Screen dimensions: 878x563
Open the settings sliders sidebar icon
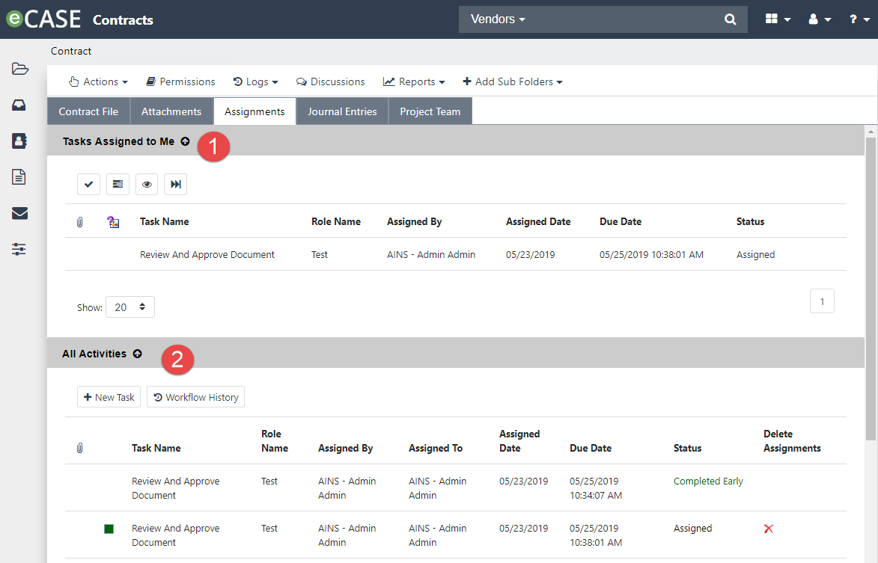pyautogui.click(x=19, y=249)
